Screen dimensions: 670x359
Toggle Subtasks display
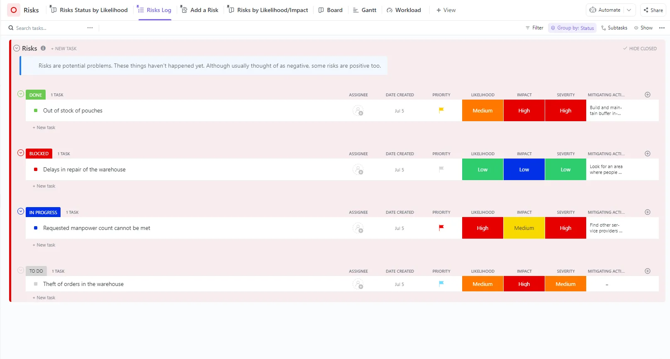coord(614,28)
